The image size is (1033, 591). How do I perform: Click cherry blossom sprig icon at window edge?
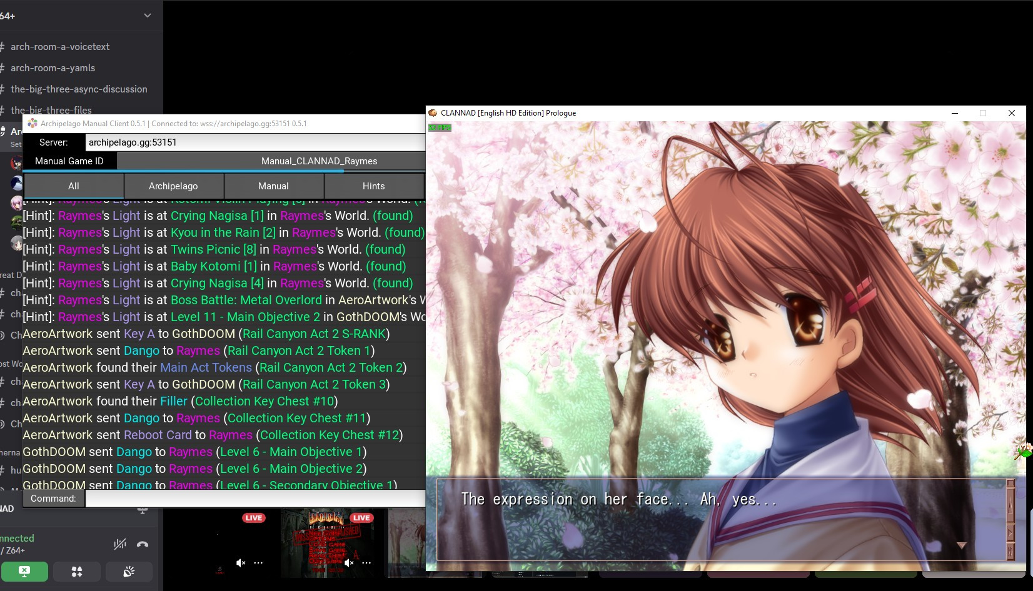(1024, 450)
